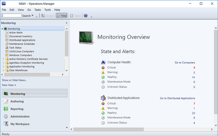Click the Data Warehouse folder icon
The image size is (218, 136).
(x=7, y=70)
